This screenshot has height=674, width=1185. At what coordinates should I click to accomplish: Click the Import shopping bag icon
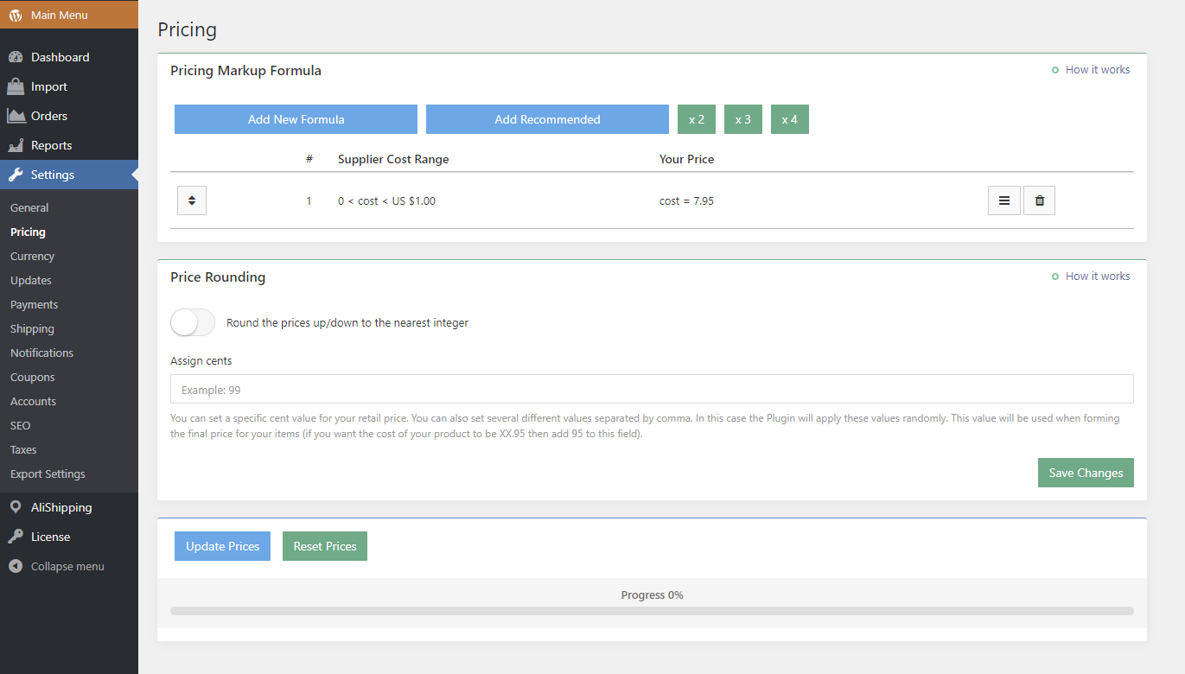click(x=16, y=86)
